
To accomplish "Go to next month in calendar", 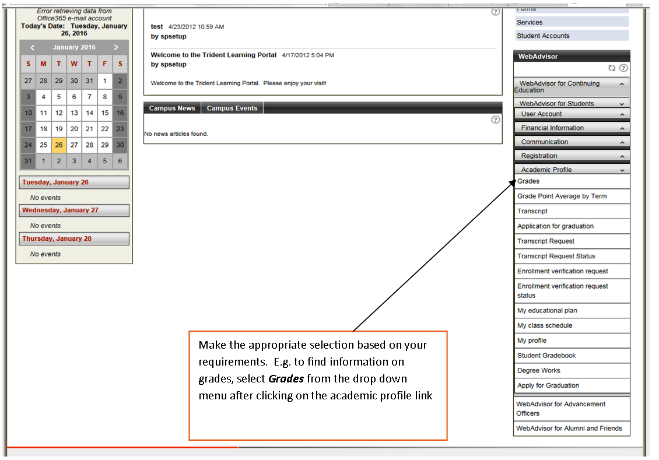I will point(116,47).
